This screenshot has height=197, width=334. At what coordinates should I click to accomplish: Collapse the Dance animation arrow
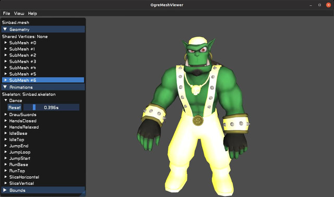[x=6, y=100]
